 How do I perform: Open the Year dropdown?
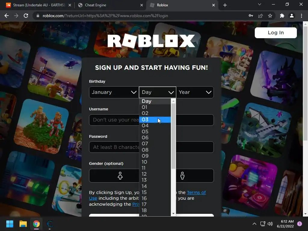pos(195,92)
